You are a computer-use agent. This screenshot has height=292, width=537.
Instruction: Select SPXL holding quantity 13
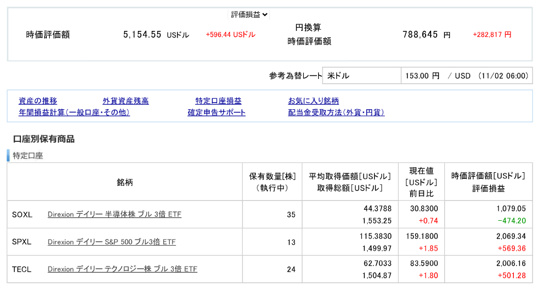[291, 242]
